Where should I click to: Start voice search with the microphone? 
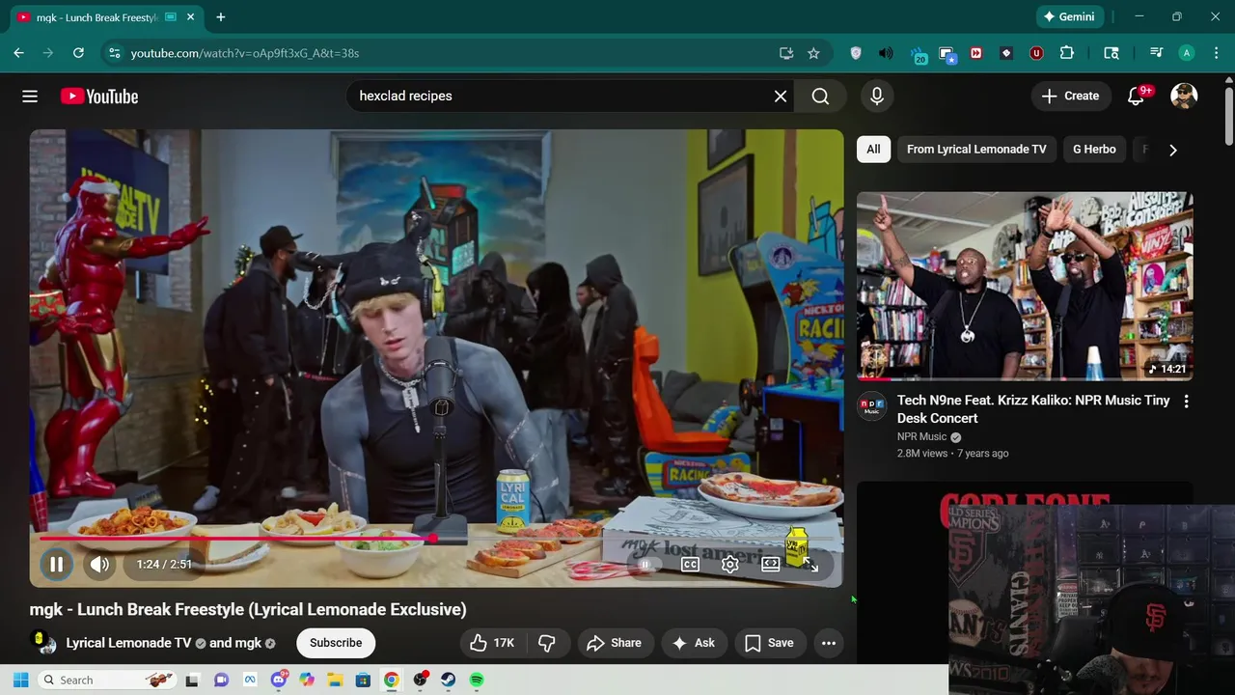[x=877, y=97]
